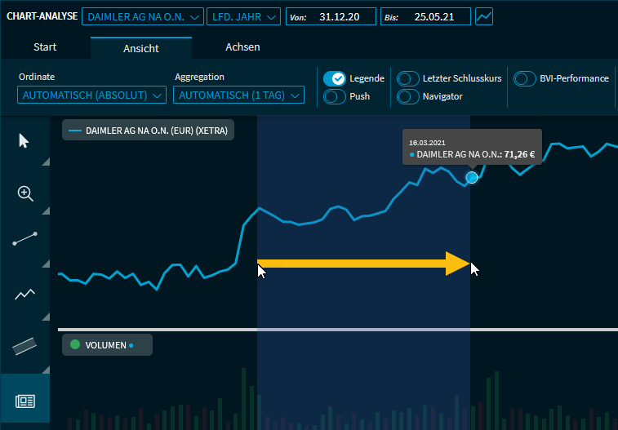Switch to the Start tab
618x430 pixels.
click(45, 47)
